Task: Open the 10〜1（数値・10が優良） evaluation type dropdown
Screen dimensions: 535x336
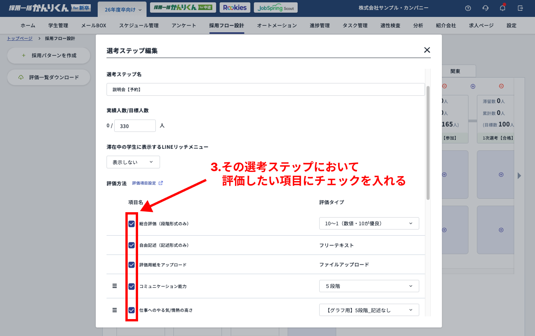Action: coord(369,223)
